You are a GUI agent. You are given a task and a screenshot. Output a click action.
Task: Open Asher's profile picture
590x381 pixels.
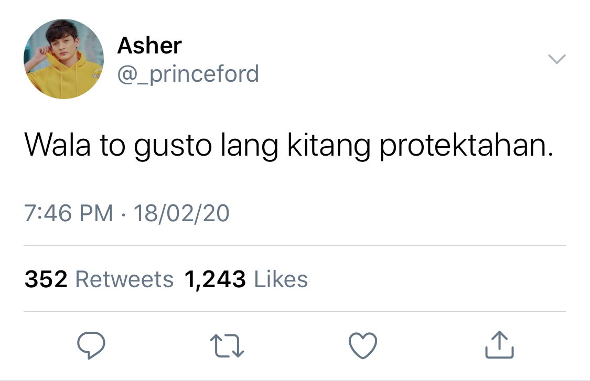[x=63, y=59]
